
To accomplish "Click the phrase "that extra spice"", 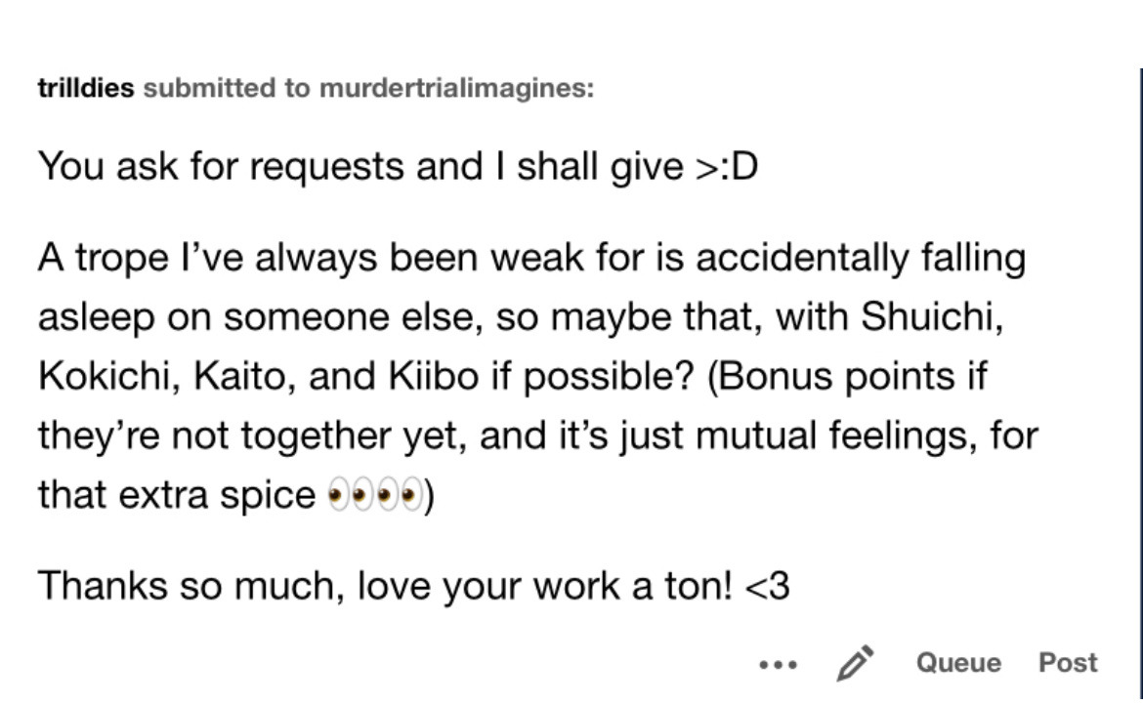I will click(176, 495).
